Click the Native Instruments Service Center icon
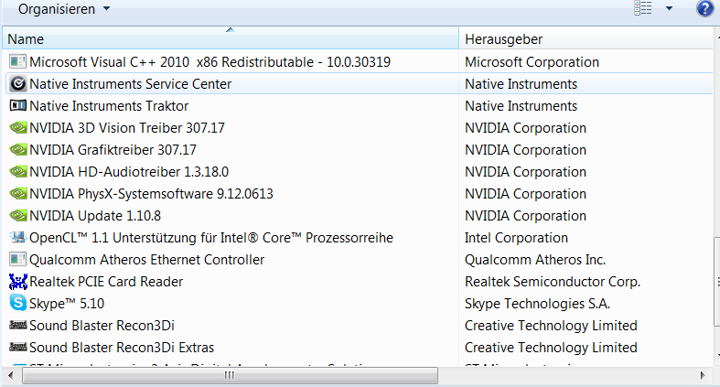720x387 pixels. (x=18, y=83)
